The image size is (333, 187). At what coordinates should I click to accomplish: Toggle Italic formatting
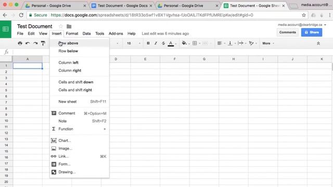click(x=156, y=43)
